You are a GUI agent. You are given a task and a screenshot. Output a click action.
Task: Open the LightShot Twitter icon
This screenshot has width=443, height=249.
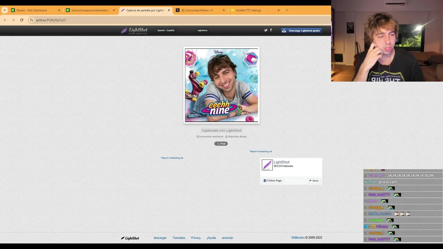266,30
